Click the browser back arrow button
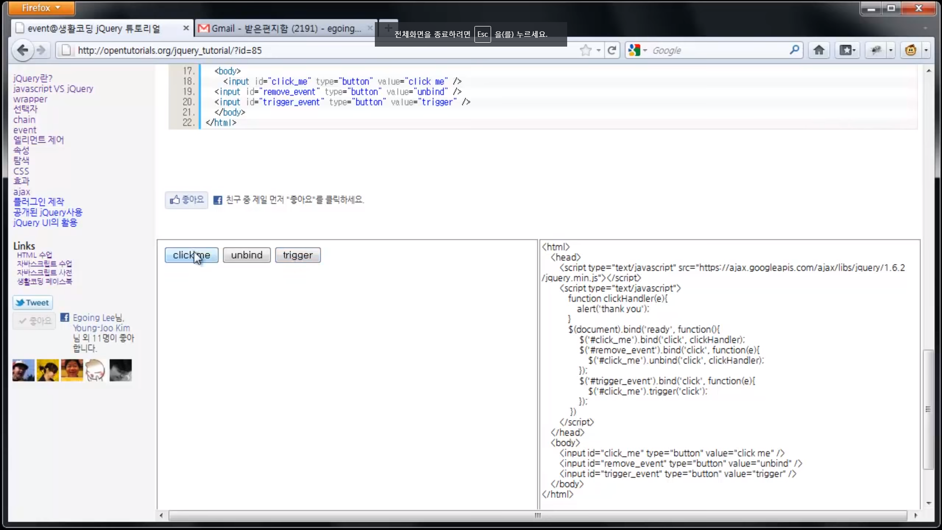The height and width of the screenshot is (530, 942). click(x=22, y=50)
